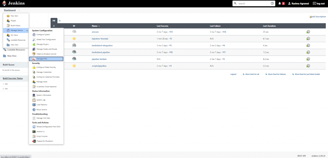
Task: Open the pipeline lambda job link
Action: click(99, 59)
